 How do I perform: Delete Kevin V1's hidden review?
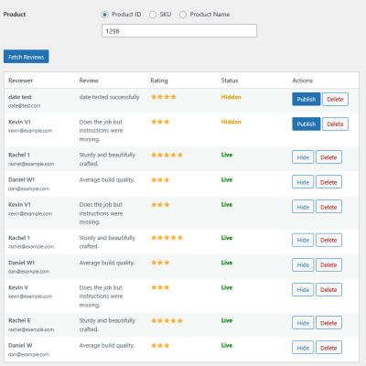click(335, 124)
